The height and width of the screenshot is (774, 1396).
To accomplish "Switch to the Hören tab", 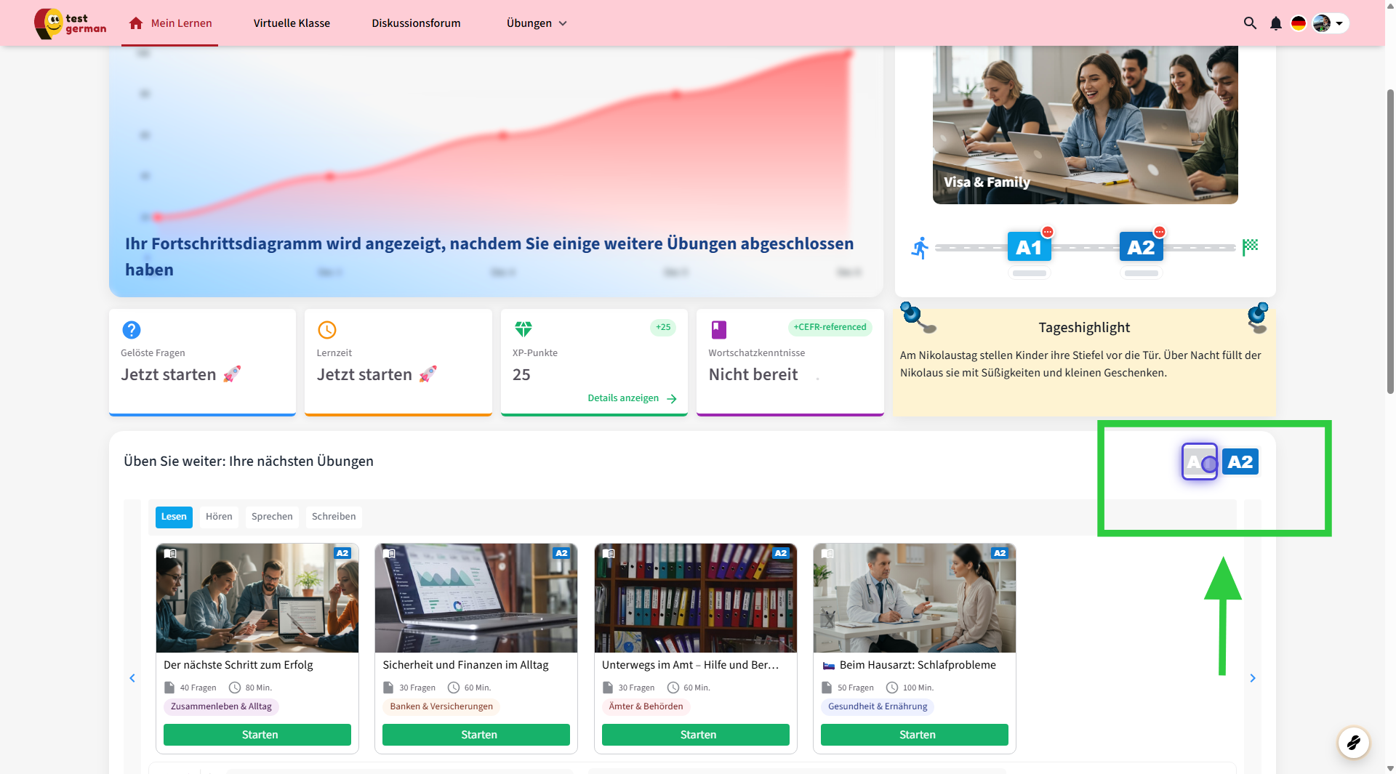I will 219,517.
